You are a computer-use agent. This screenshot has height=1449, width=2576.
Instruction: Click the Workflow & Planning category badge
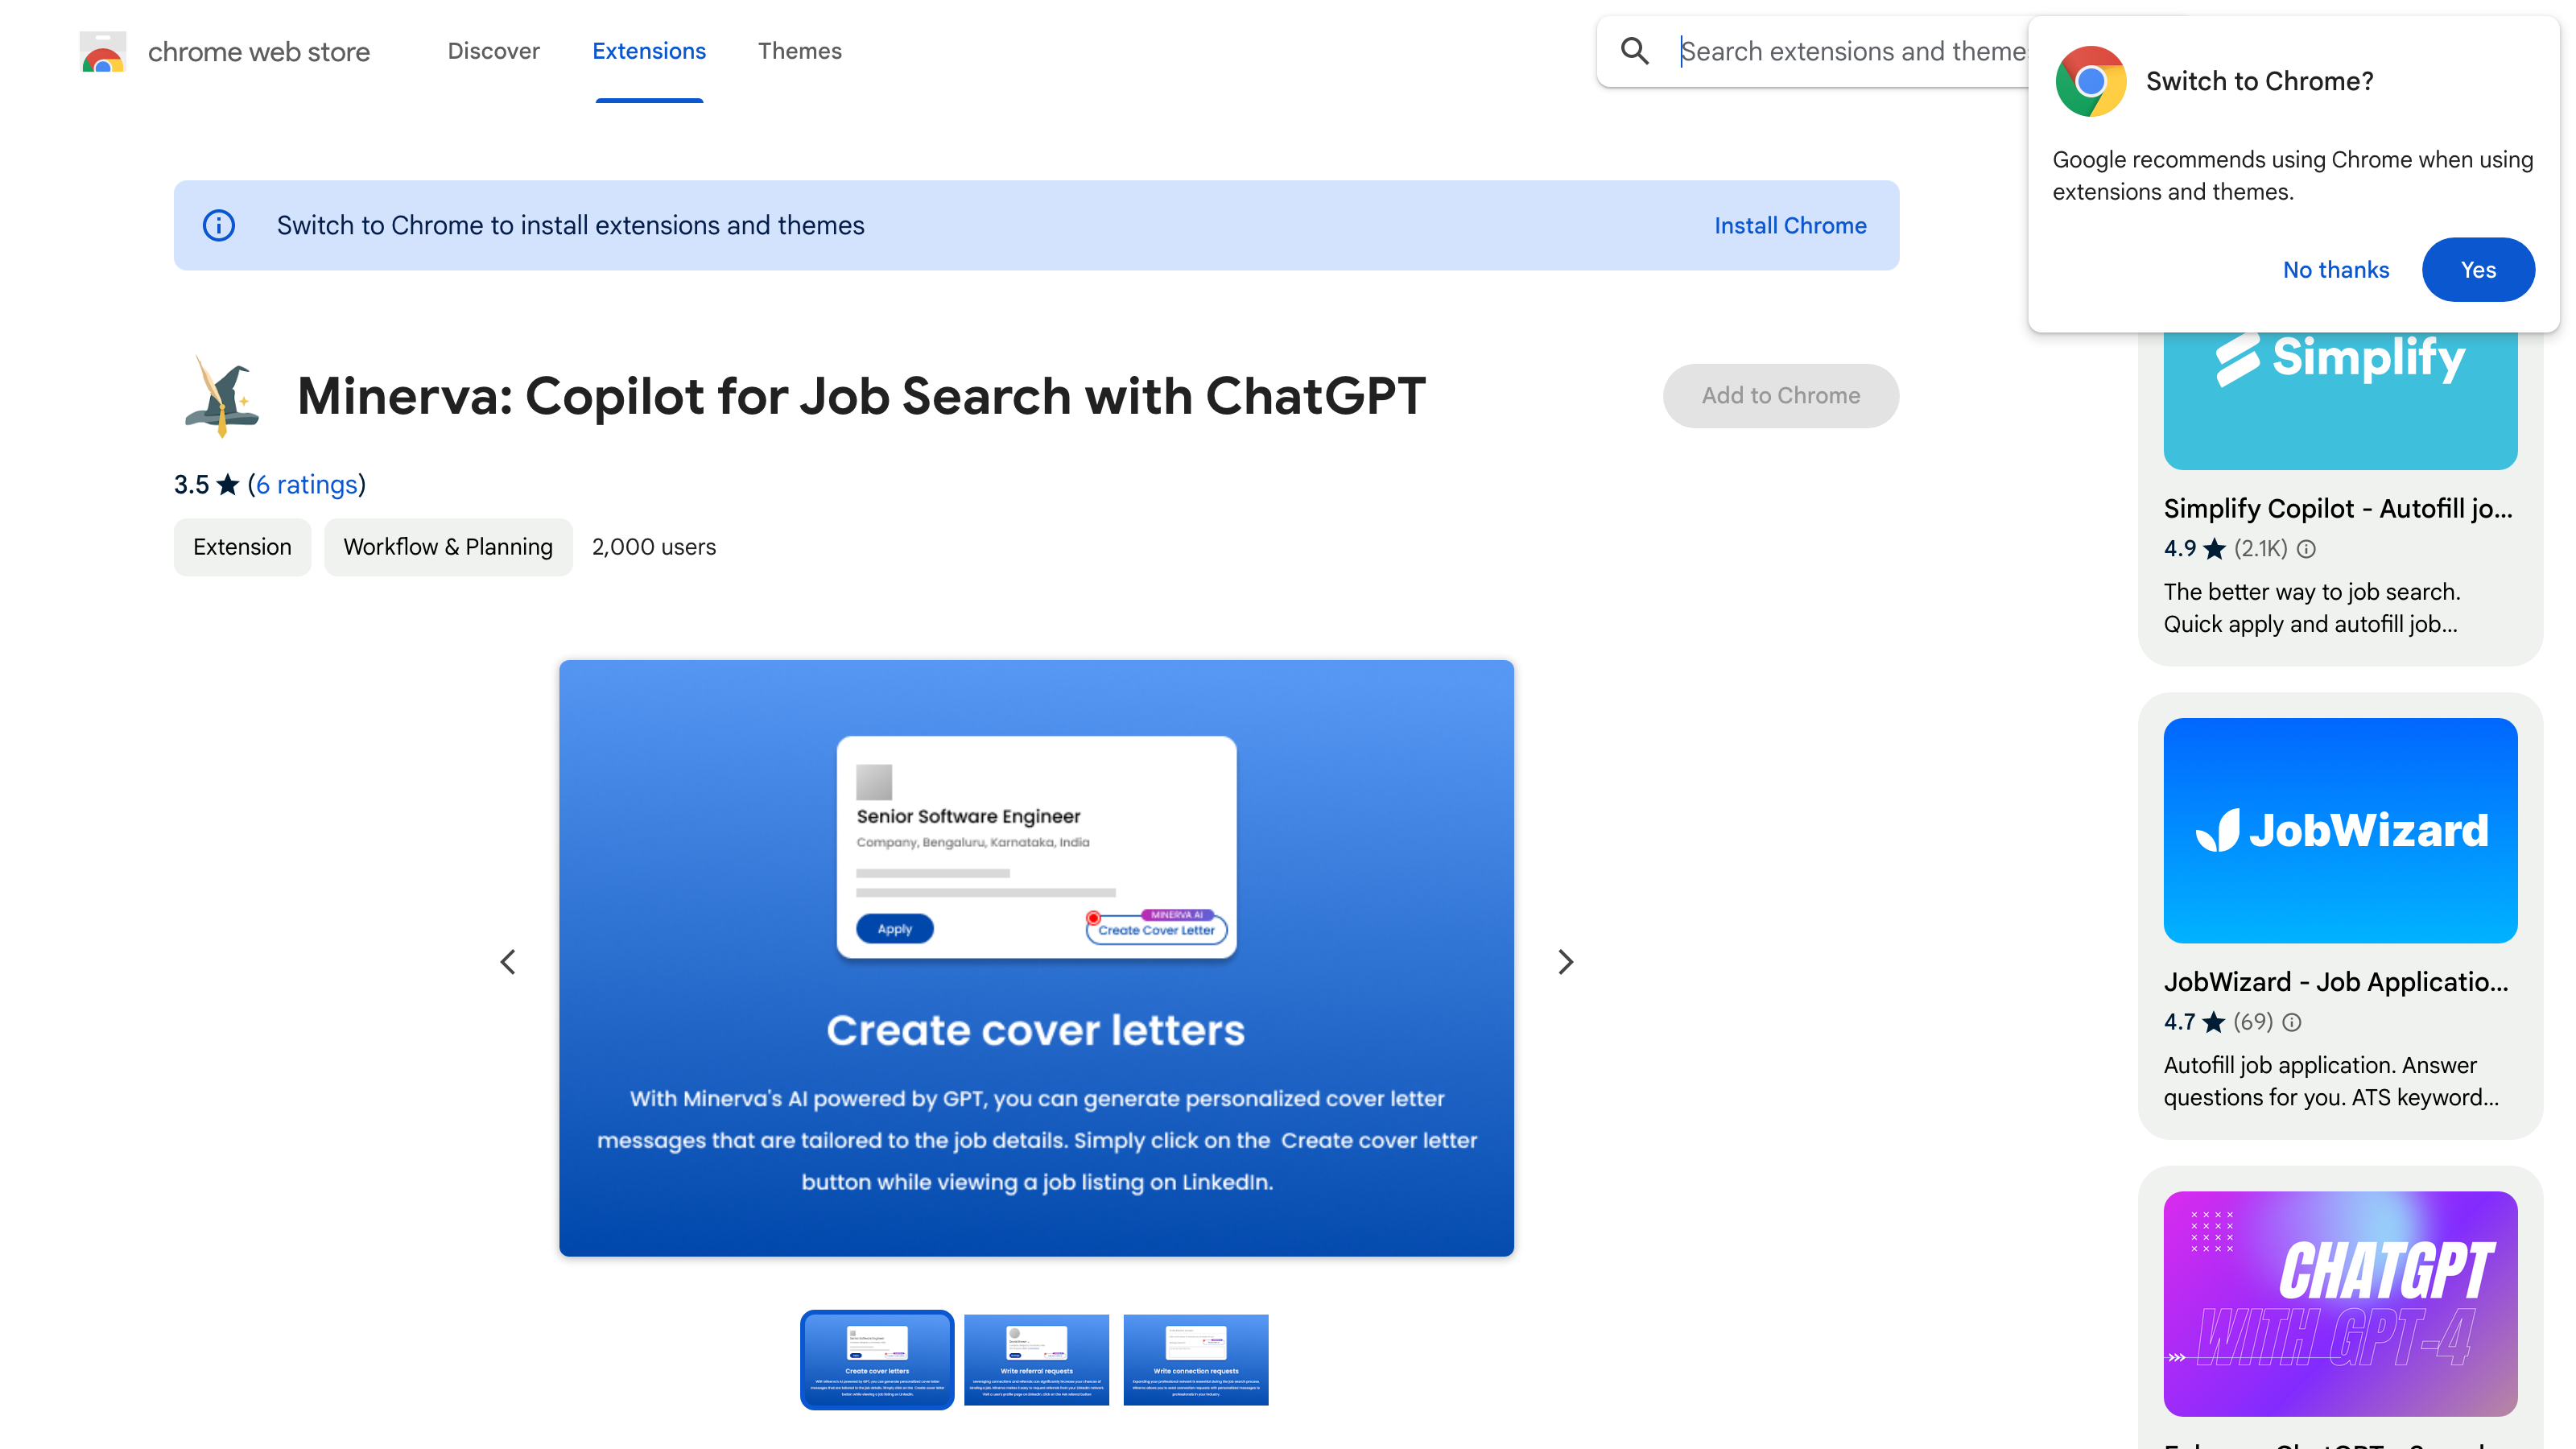click(448, 547)
